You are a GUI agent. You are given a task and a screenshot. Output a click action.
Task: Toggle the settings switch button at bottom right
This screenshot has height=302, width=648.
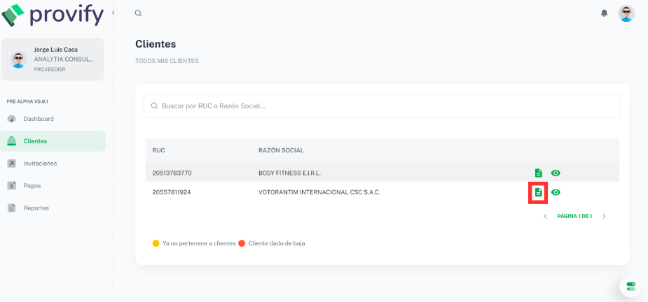click(630, 287)
